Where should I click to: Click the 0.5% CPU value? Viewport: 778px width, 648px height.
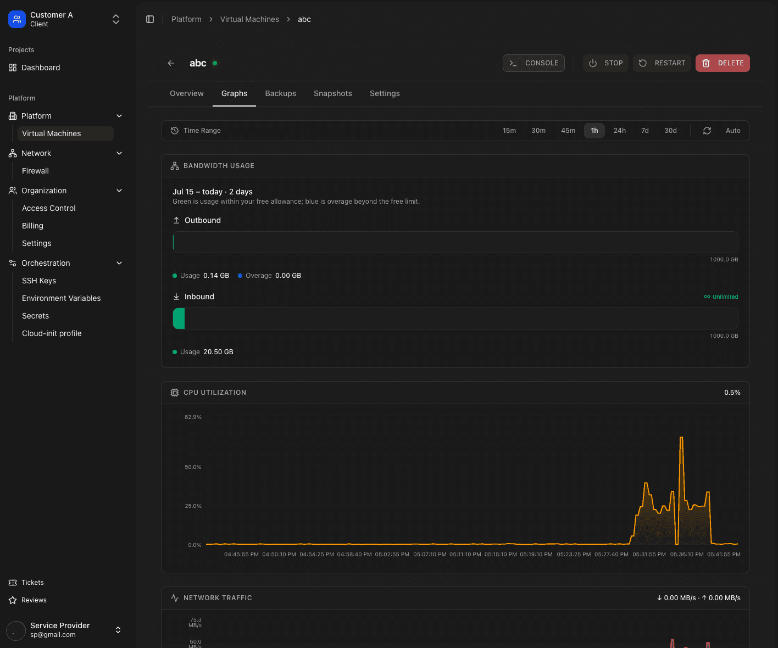coord(732,393)
